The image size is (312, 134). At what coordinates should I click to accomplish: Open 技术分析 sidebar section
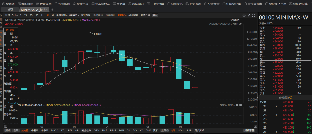click(x=1, y=39)
